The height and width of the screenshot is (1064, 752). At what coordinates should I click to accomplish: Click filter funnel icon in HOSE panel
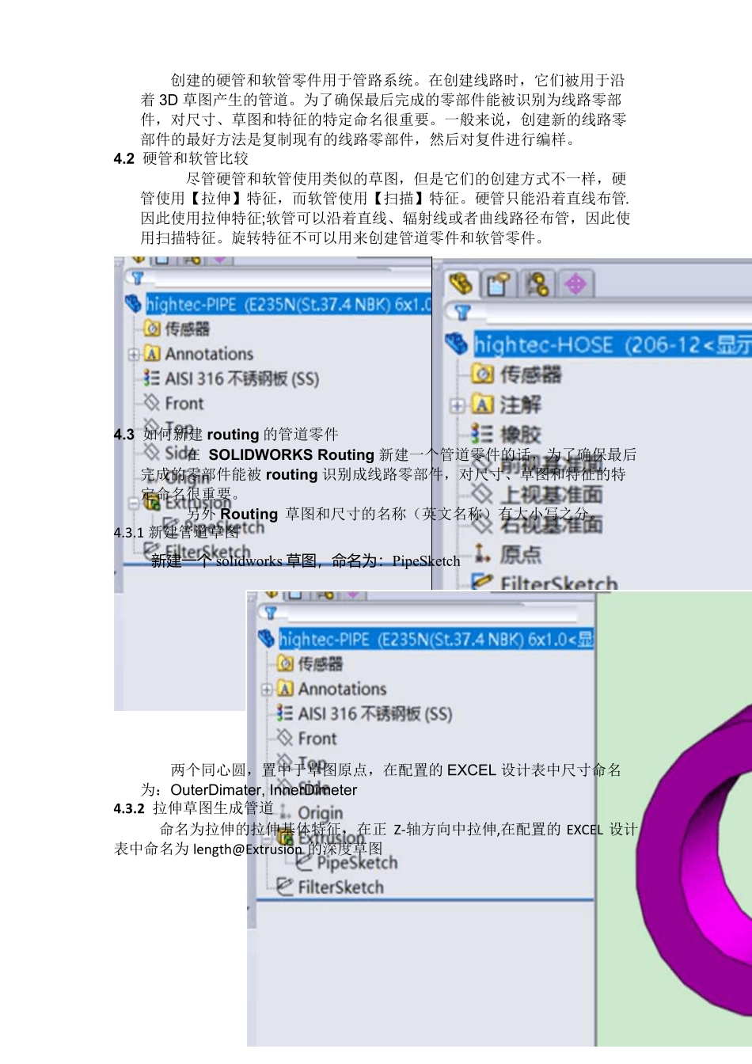pos(462,313)
